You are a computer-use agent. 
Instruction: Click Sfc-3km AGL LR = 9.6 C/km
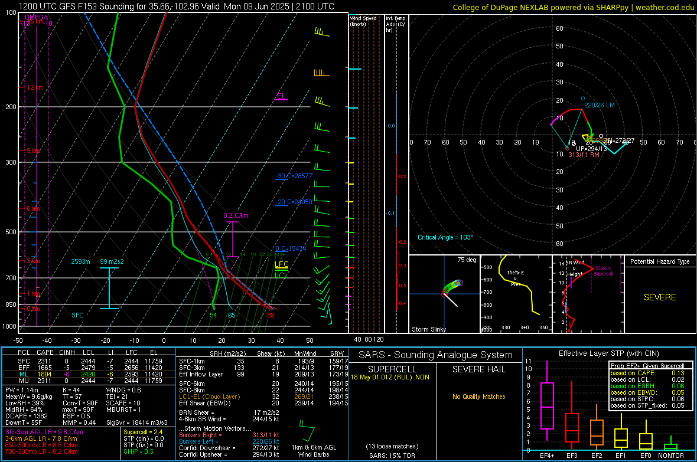(x=44, y=432)
